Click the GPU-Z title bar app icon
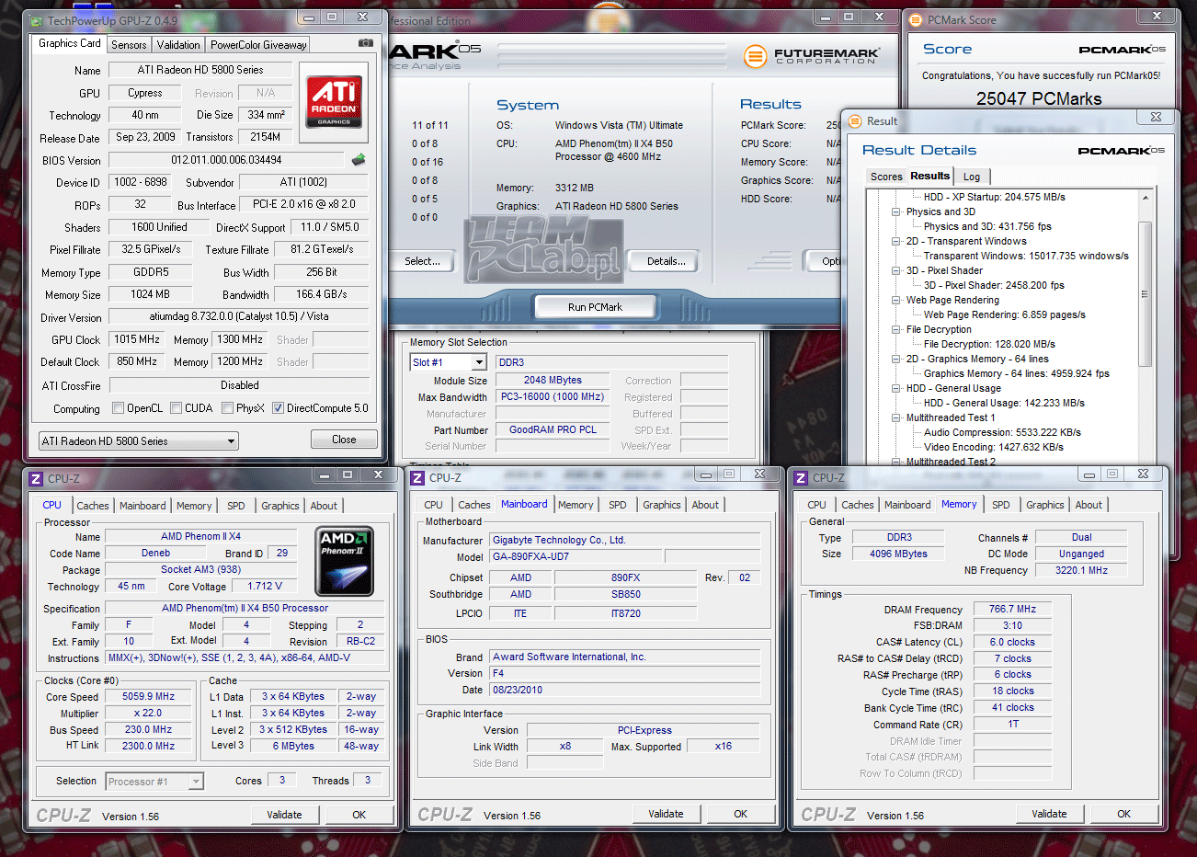 point(36,20)
